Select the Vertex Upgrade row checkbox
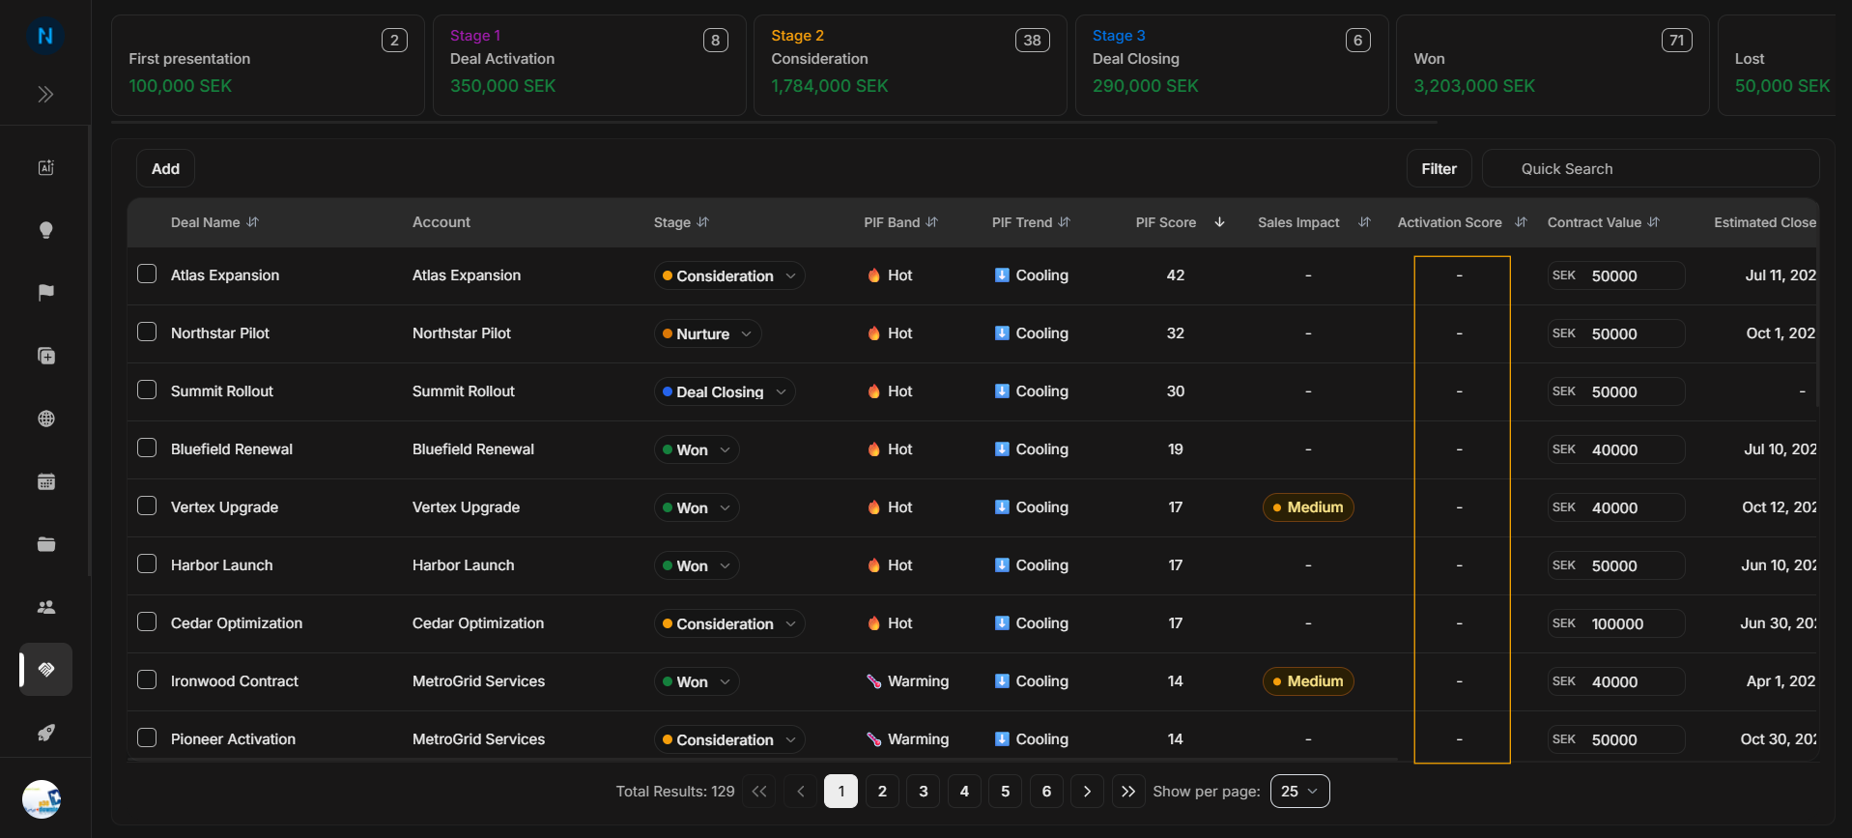 pos(147,506)
